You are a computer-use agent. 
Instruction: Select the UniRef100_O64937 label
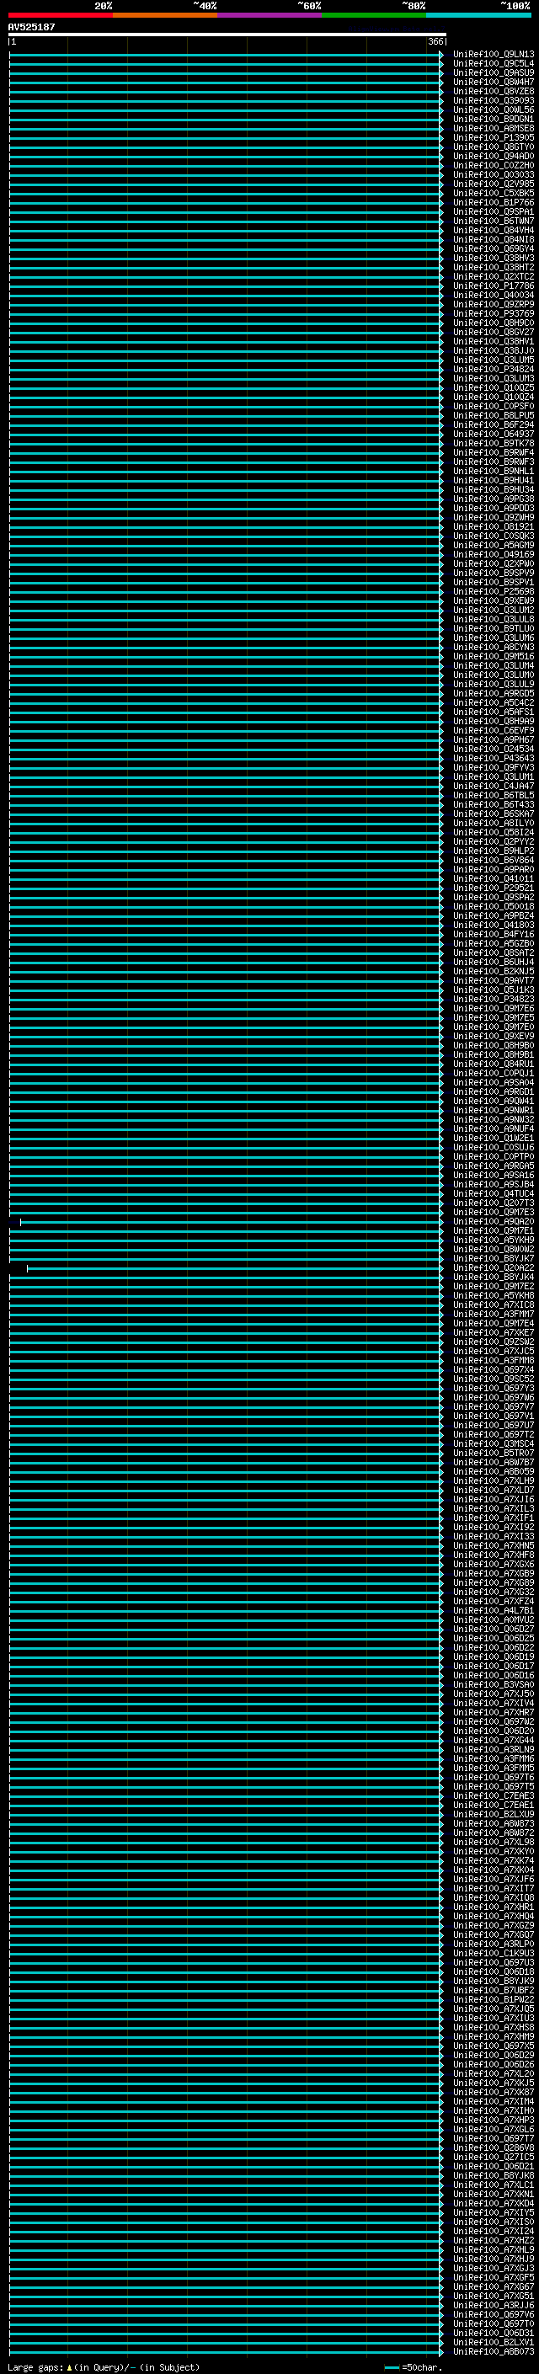pos(493,435)
